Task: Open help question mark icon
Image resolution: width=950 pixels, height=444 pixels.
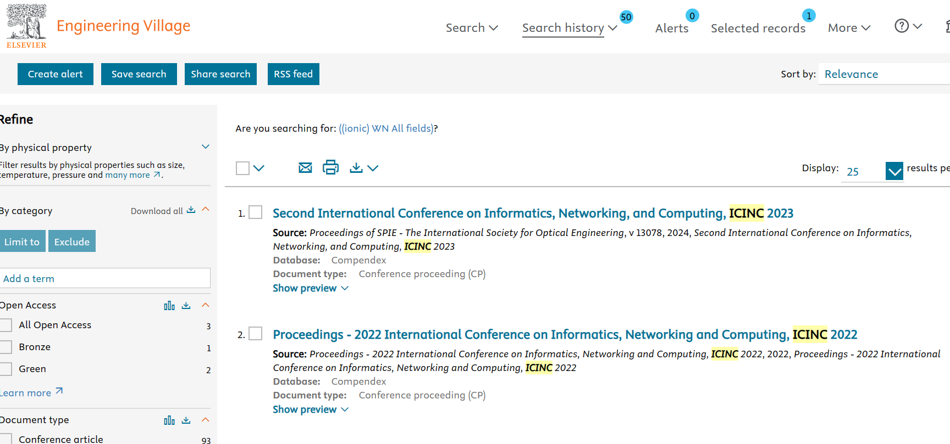Action: click(x=902, y=26)
